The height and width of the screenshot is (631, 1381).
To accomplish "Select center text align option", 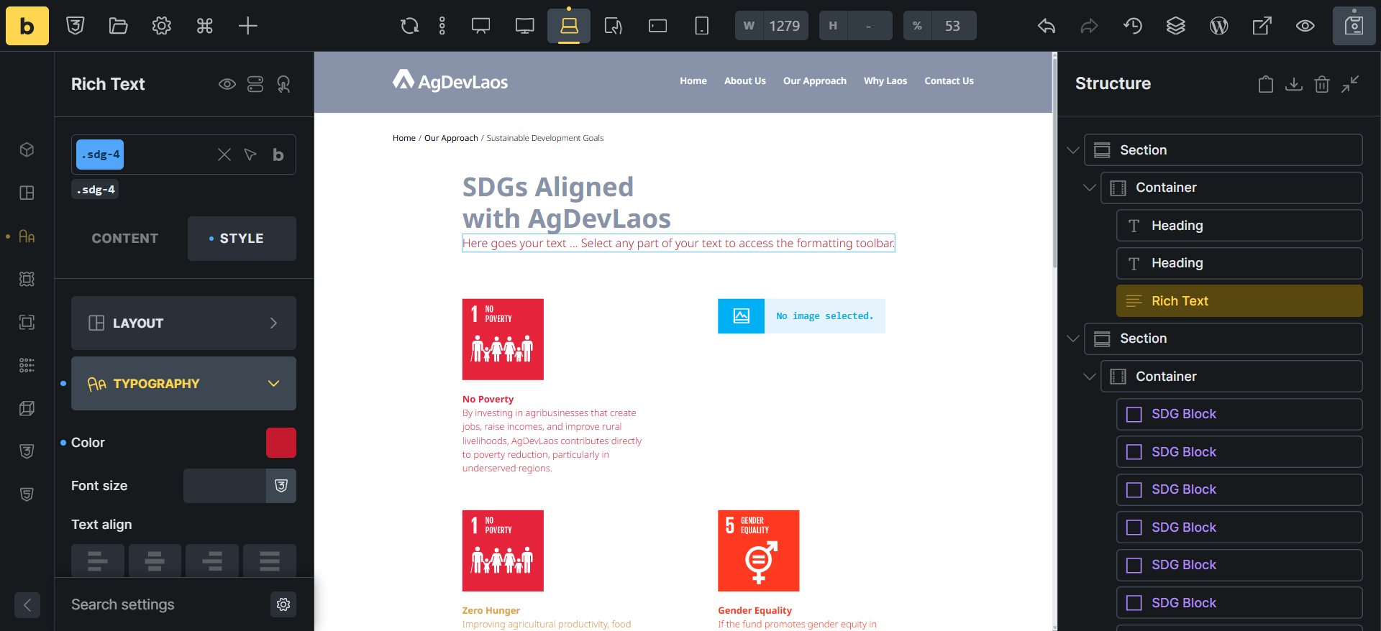I will click(155, 561).
